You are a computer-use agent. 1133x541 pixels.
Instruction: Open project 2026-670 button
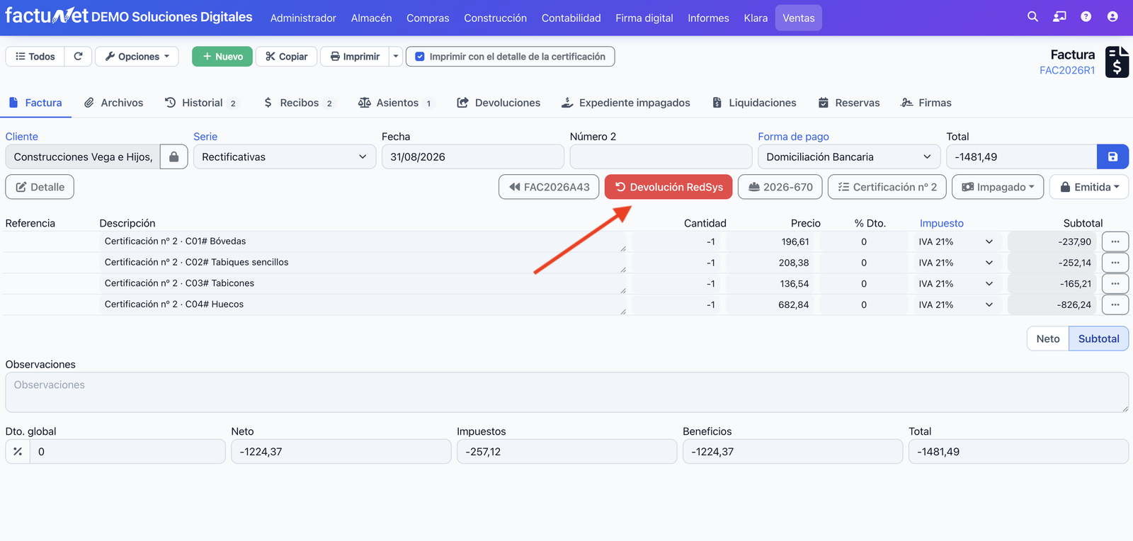pos(780,187)
